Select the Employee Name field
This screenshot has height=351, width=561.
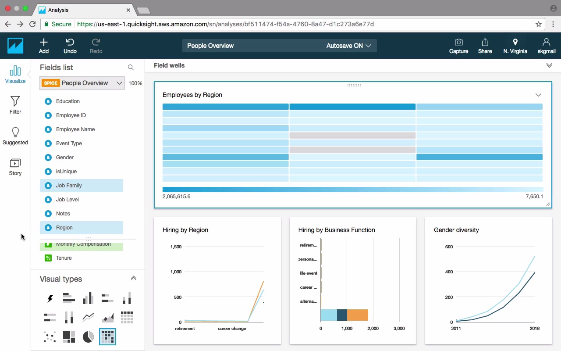tap(82, 129)
